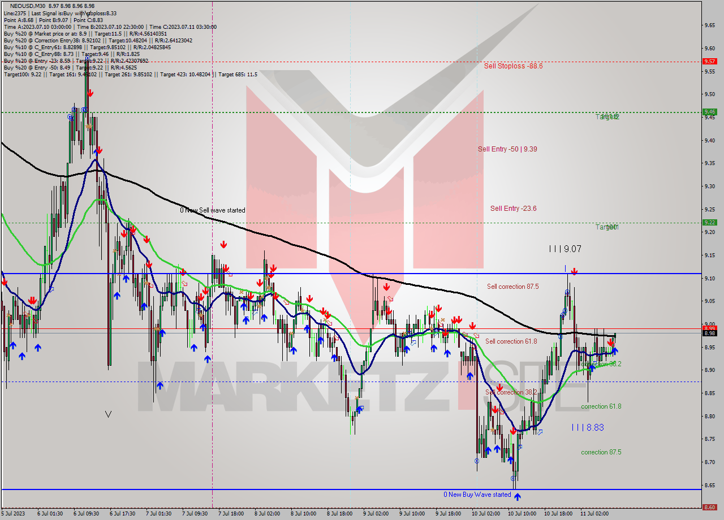
Task: Click blue up arrow beside 'New Buy Wave started'
Action: click(x=517, y=496)
